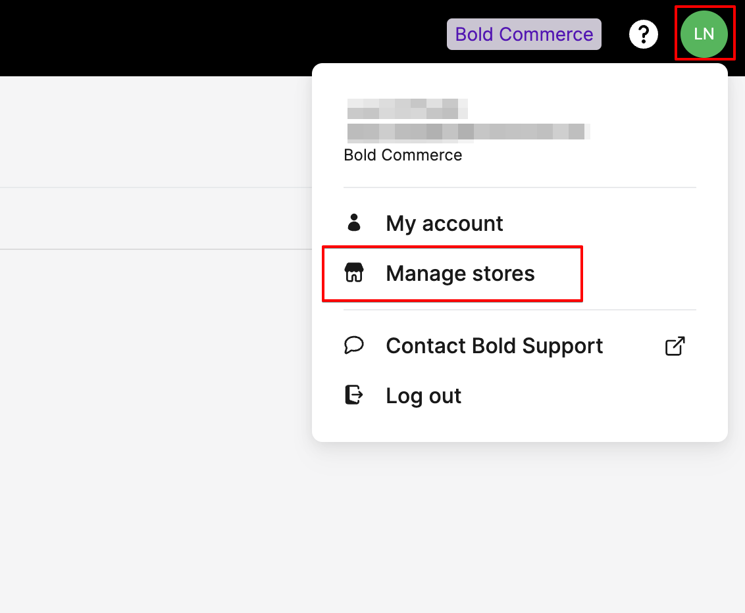The height and width of the screenshot is (613, 745).
Task: Click the chat bubble icon for Contact Bold Support
Action: pyautogui.click(x=354, y=345)
